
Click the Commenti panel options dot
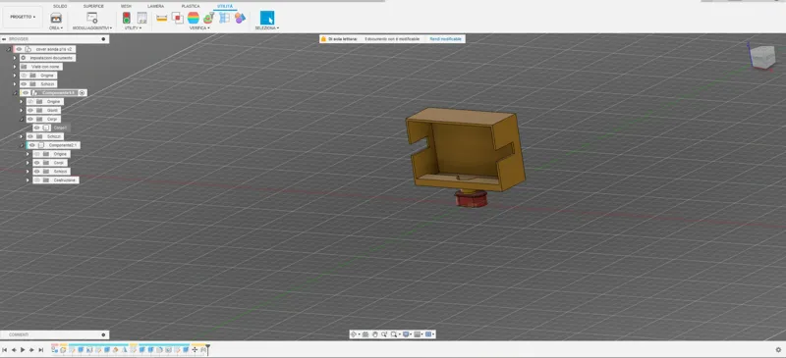[104, 335]
